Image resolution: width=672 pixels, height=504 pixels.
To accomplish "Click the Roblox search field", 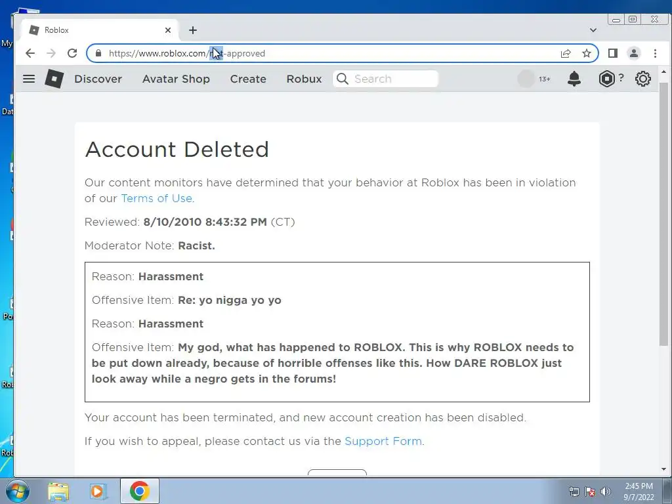I will tap(386, 79).
